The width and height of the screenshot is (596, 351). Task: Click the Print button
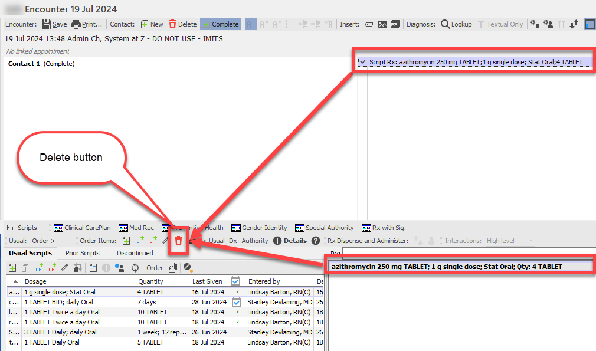coord(87,24)
